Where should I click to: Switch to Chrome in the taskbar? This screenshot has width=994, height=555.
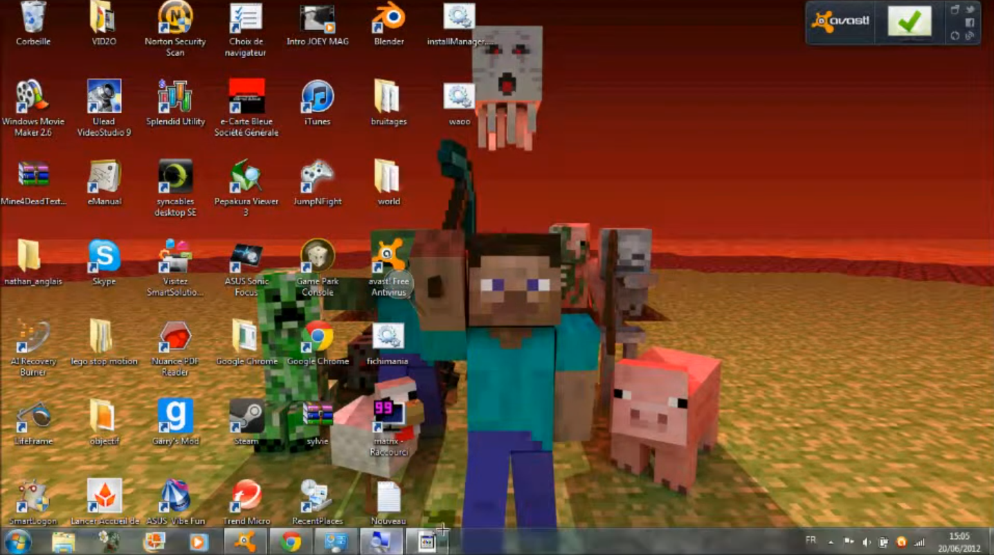click(291, 542)
